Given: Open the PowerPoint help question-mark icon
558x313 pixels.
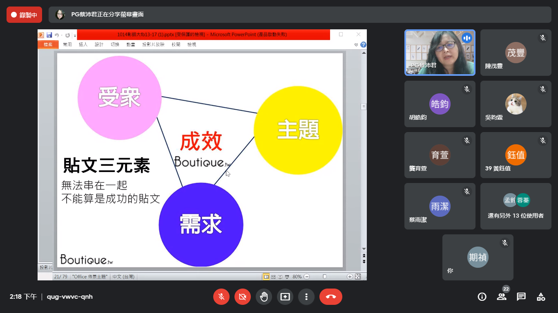Looking at the screenshot, I should pos(363,44).
